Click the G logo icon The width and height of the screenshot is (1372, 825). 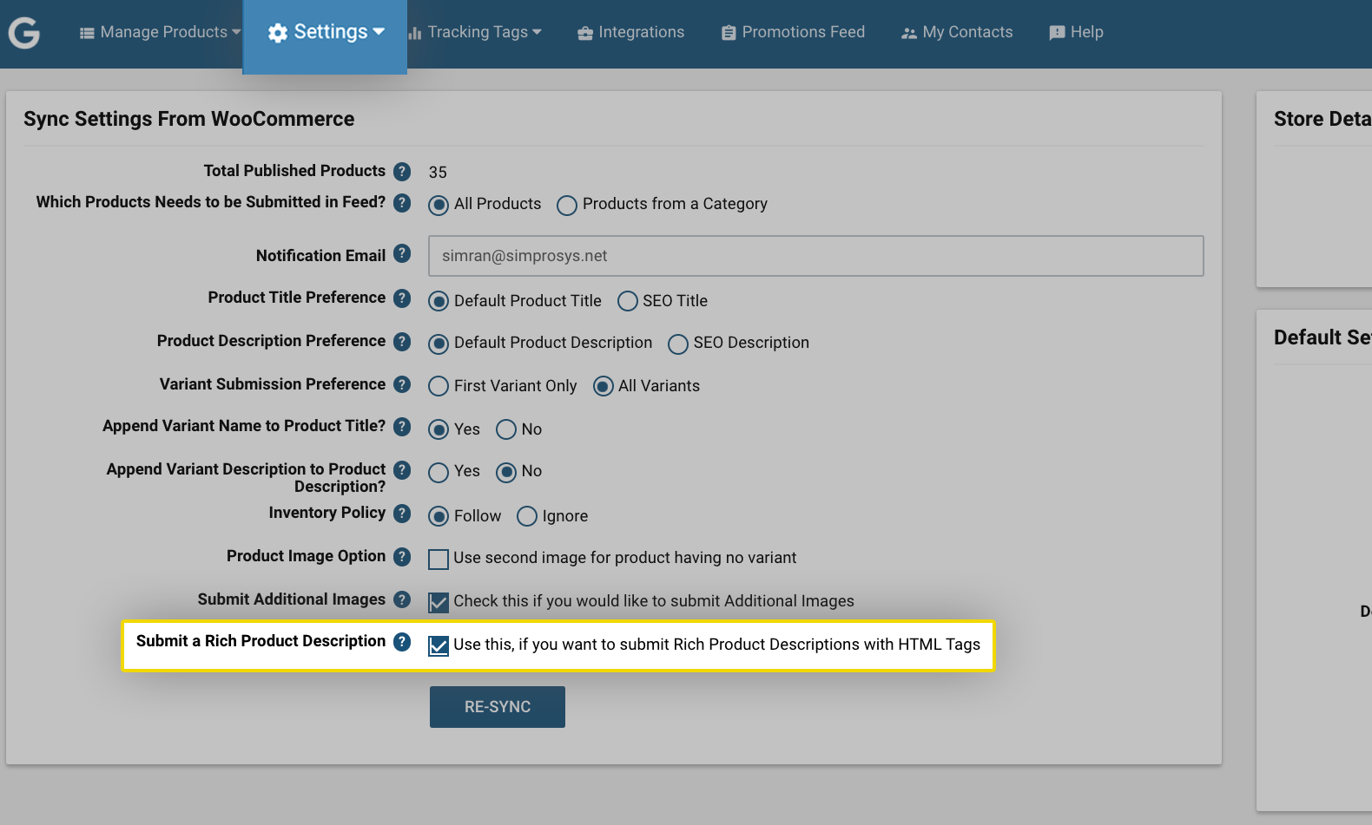[24, 33]
